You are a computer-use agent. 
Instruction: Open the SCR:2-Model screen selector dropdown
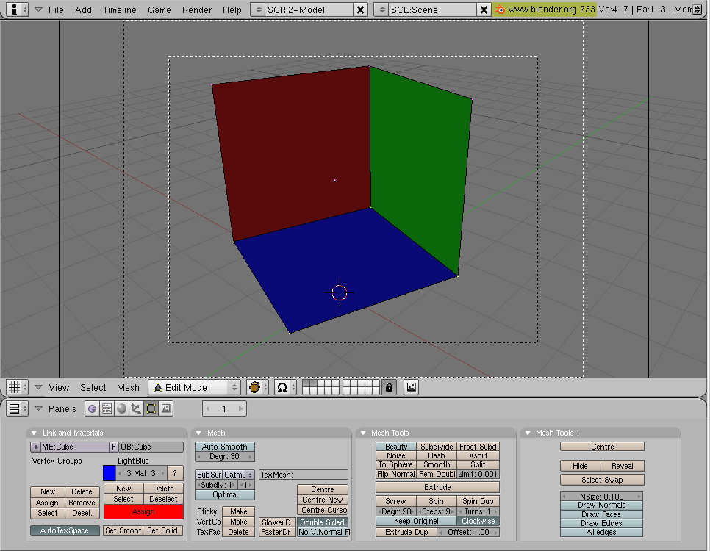coord(259,10)
